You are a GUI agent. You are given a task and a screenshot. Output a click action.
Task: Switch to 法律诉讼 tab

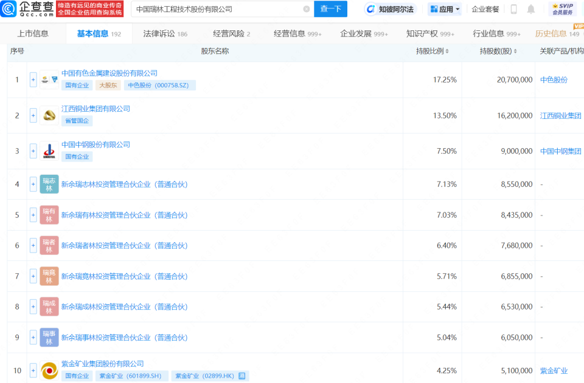(x=165, y=34)
